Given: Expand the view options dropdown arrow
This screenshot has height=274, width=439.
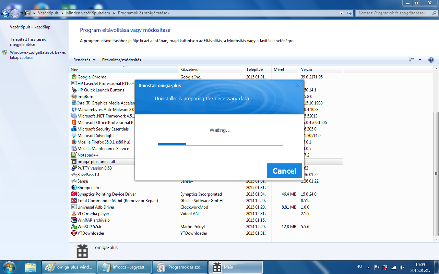Looking at the screenshot, I should coord(420,60).
